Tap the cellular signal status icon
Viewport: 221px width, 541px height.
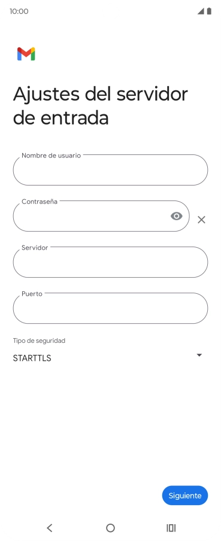coord(201,11)
